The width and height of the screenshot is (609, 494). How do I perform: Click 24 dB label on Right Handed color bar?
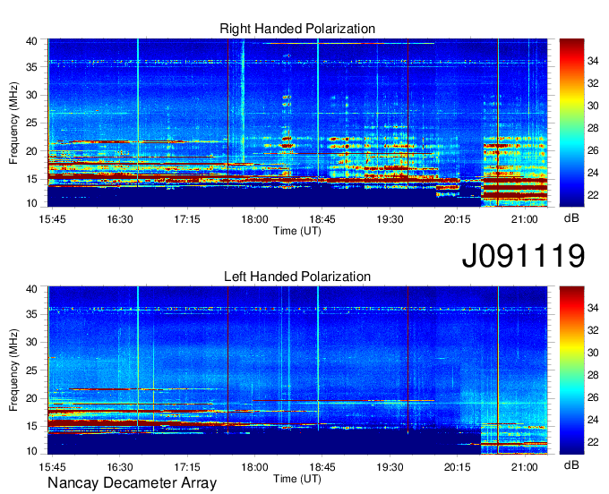pos(593,173)
